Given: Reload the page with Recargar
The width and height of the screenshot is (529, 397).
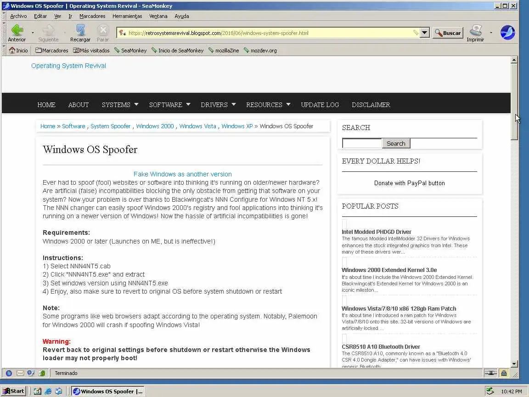Looking at the screenshot, I should tap(80, 33).
